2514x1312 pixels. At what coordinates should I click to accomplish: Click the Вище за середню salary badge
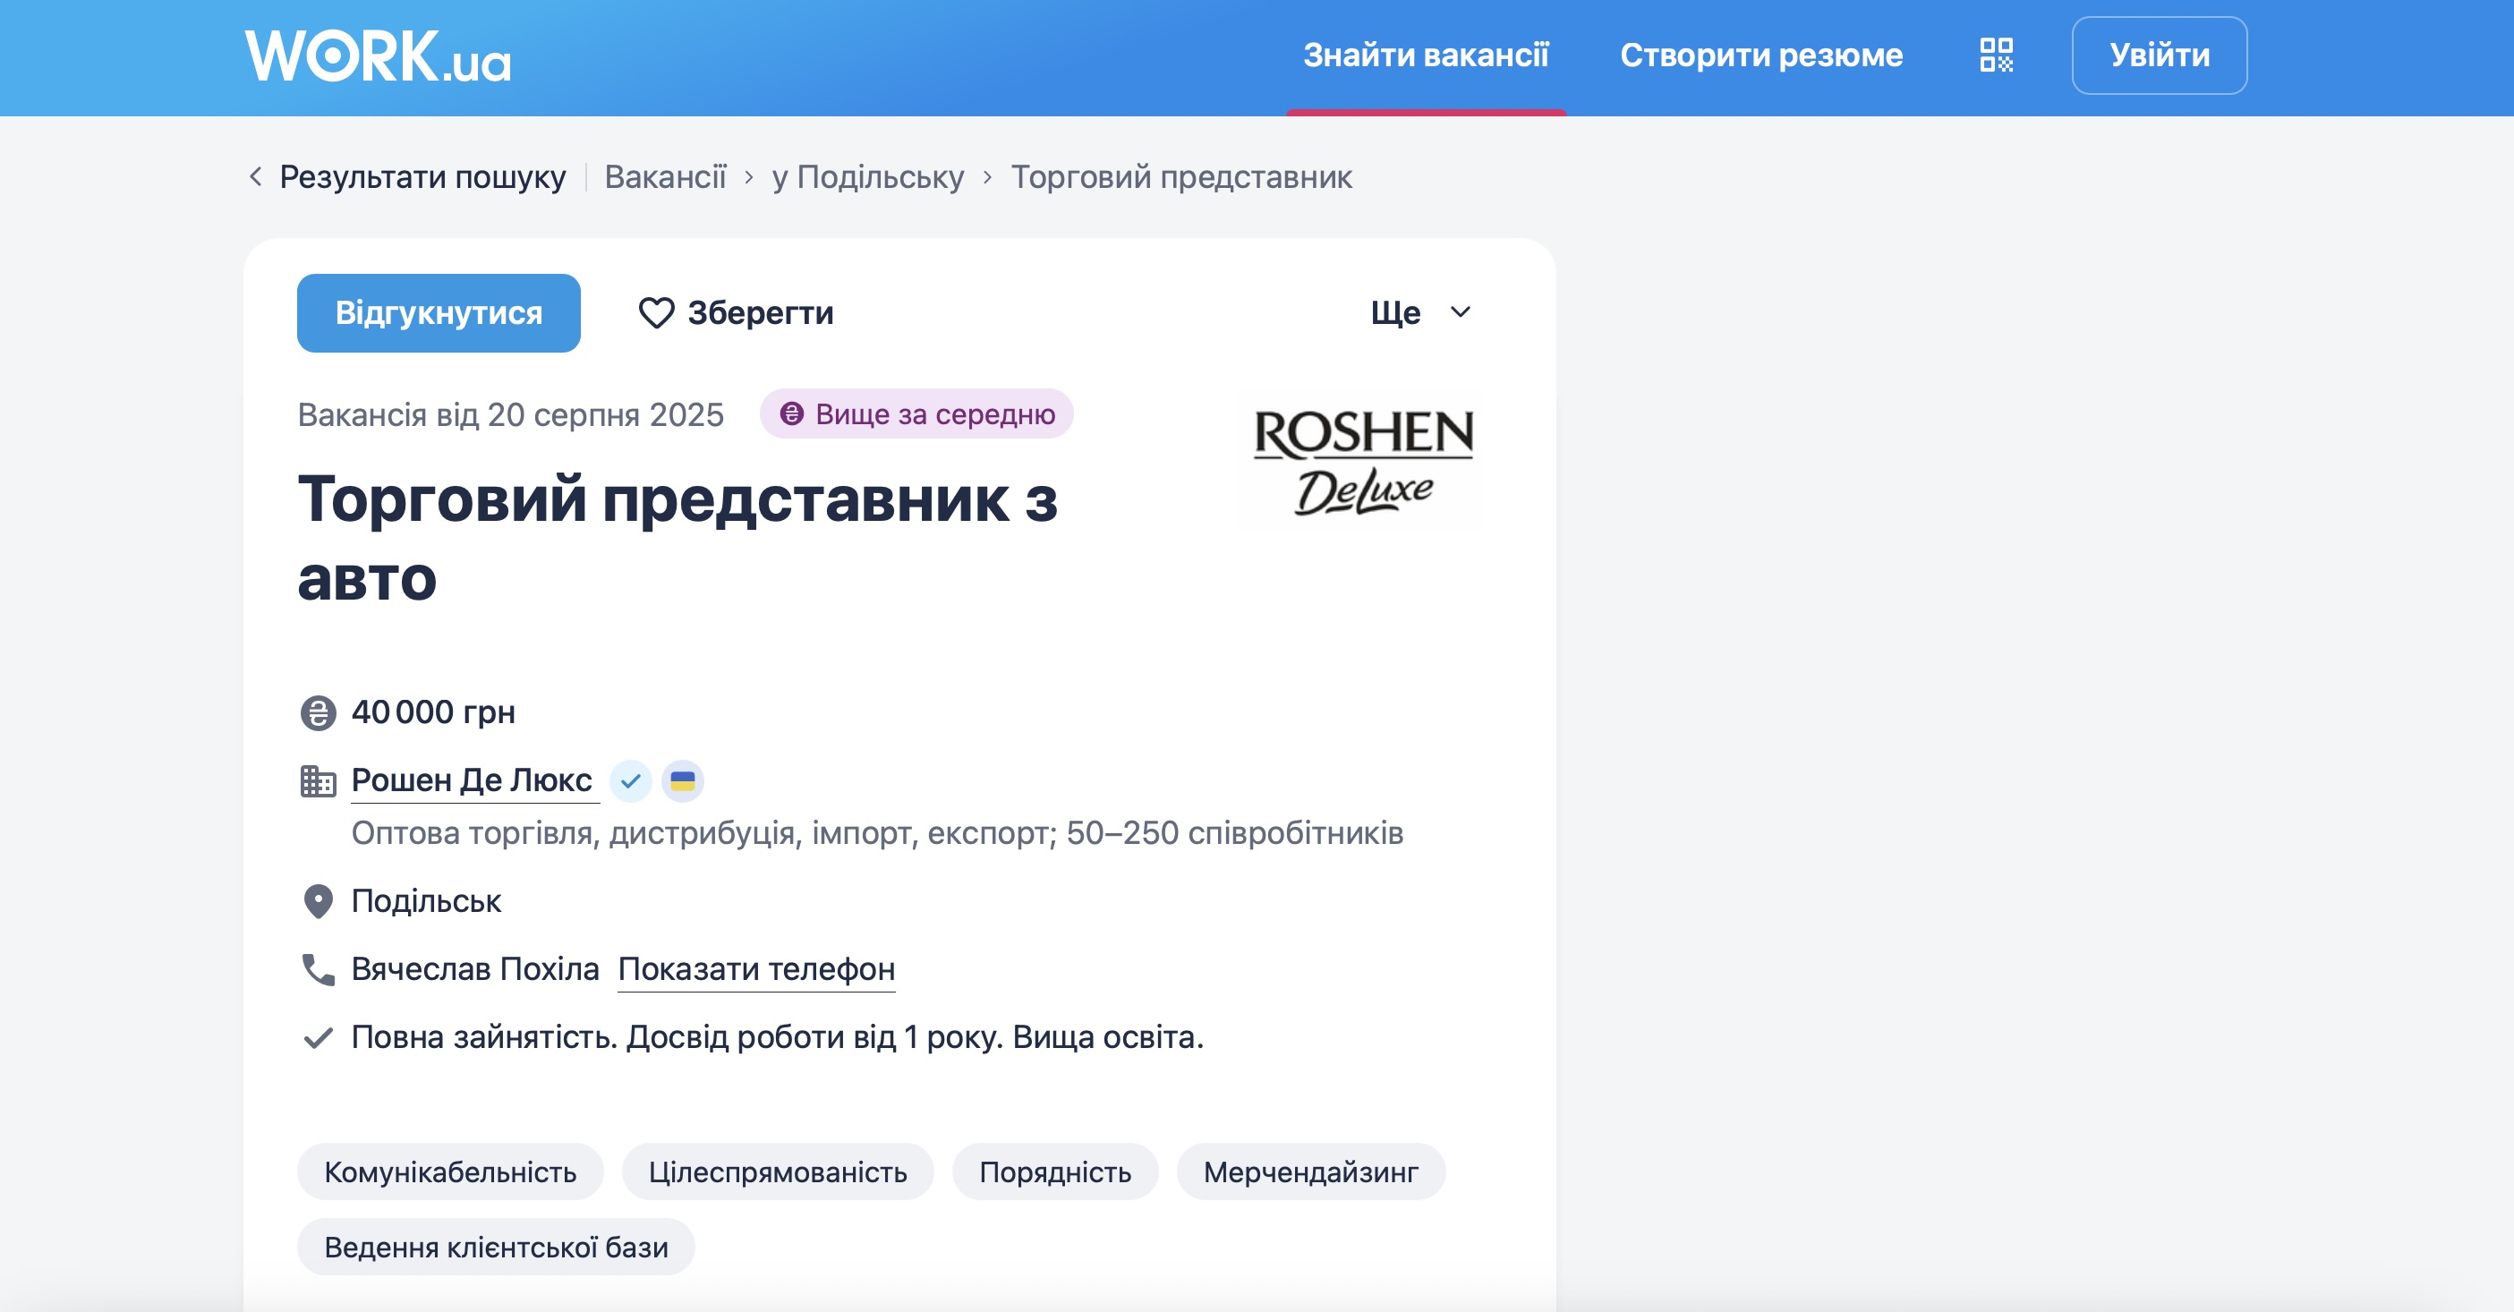coord(916,413)
